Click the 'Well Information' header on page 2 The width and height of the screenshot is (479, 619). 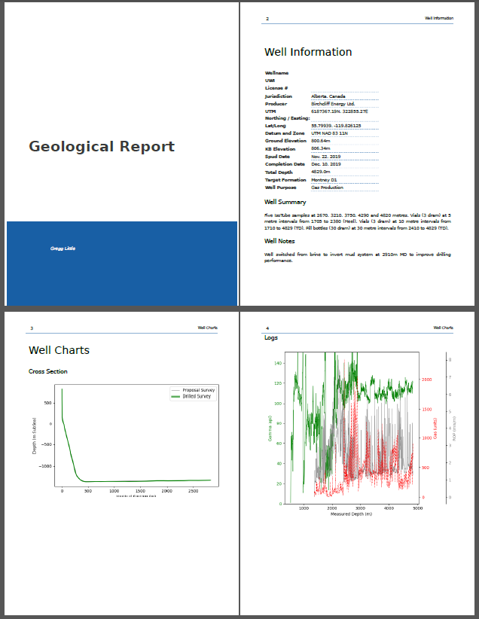[439, 18]
